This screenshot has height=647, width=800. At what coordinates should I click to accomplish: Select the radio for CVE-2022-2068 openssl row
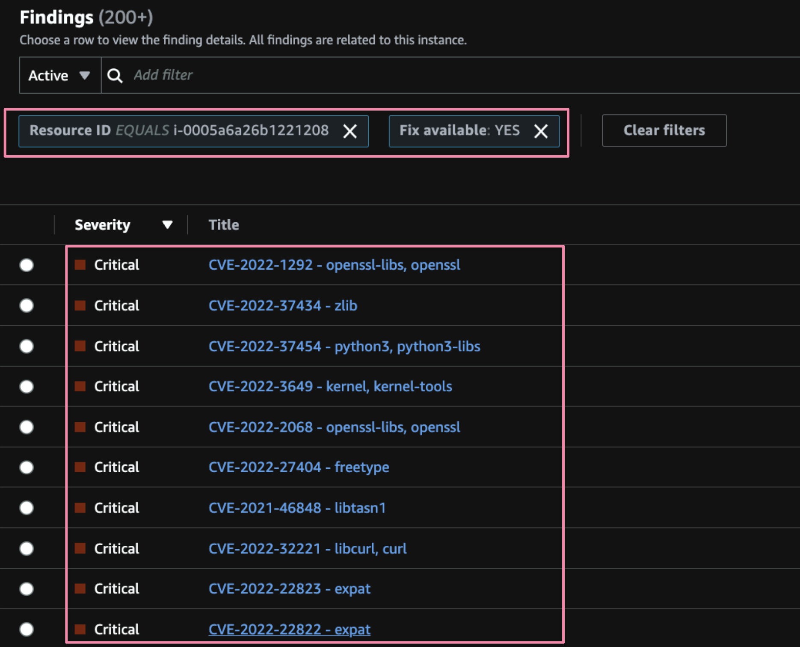pos(27,427)
